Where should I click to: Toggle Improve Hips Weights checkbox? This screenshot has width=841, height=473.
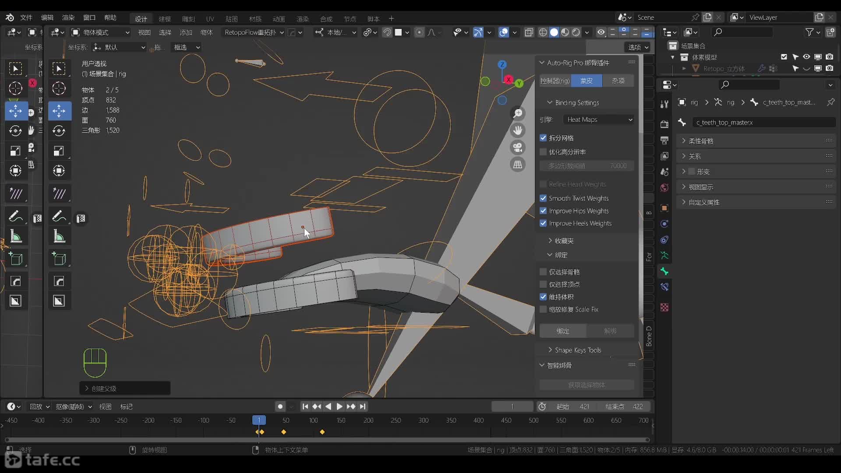click(543, 211)
